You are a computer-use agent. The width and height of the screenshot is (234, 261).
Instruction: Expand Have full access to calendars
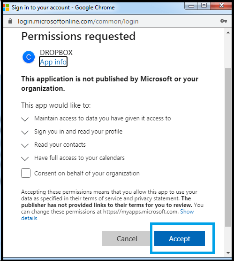click(x=25, y=158)
